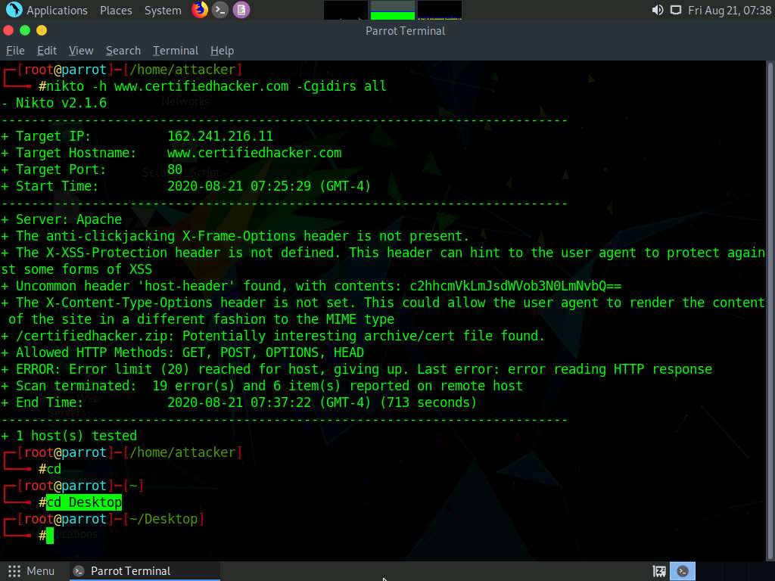Click the X-Frame-Options warning line

235,236
